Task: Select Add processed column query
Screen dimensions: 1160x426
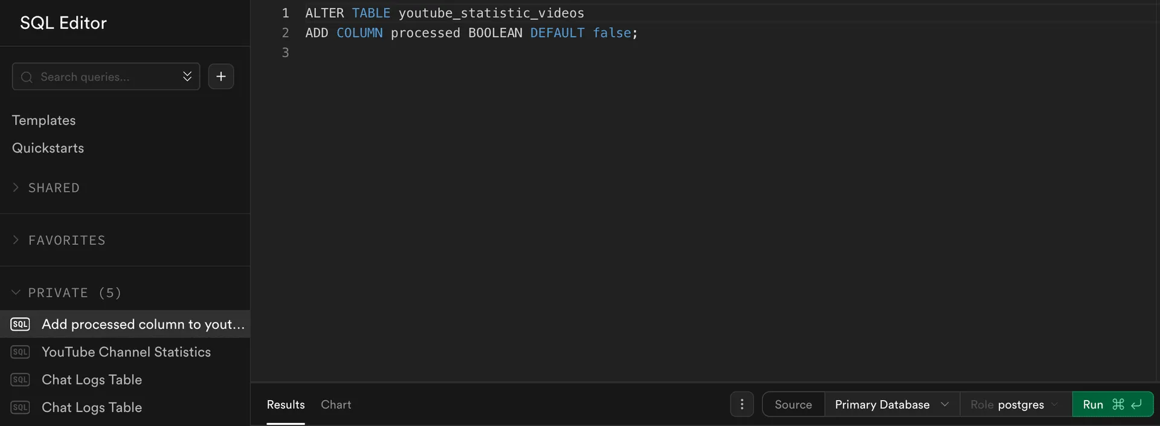Action: point(125,324)
